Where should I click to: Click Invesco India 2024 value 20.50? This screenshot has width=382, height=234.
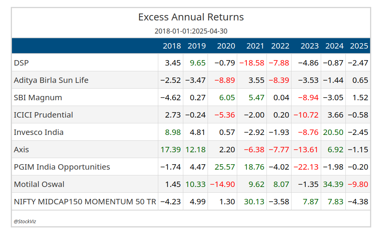[333, 132]
